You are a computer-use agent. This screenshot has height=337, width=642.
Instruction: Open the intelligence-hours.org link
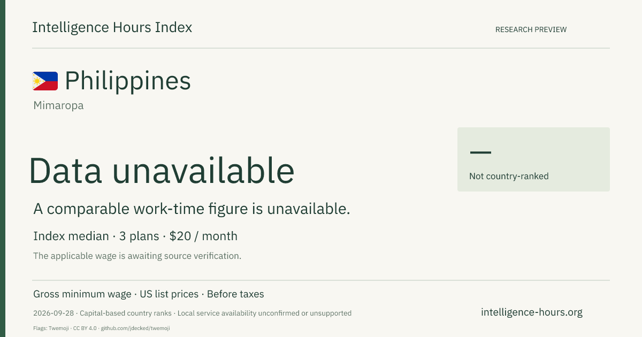coord(532,312)
